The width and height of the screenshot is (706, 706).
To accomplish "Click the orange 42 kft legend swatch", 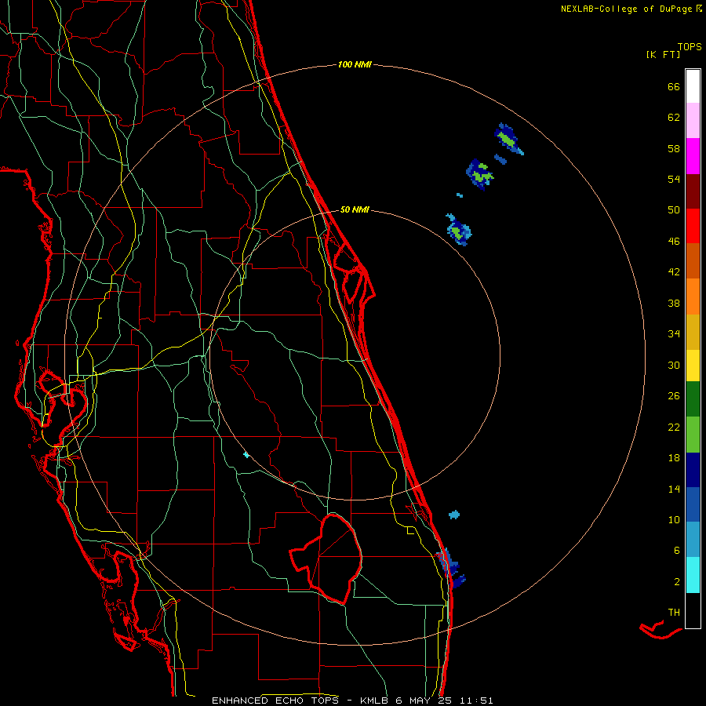I will click(x=693, y=297).
